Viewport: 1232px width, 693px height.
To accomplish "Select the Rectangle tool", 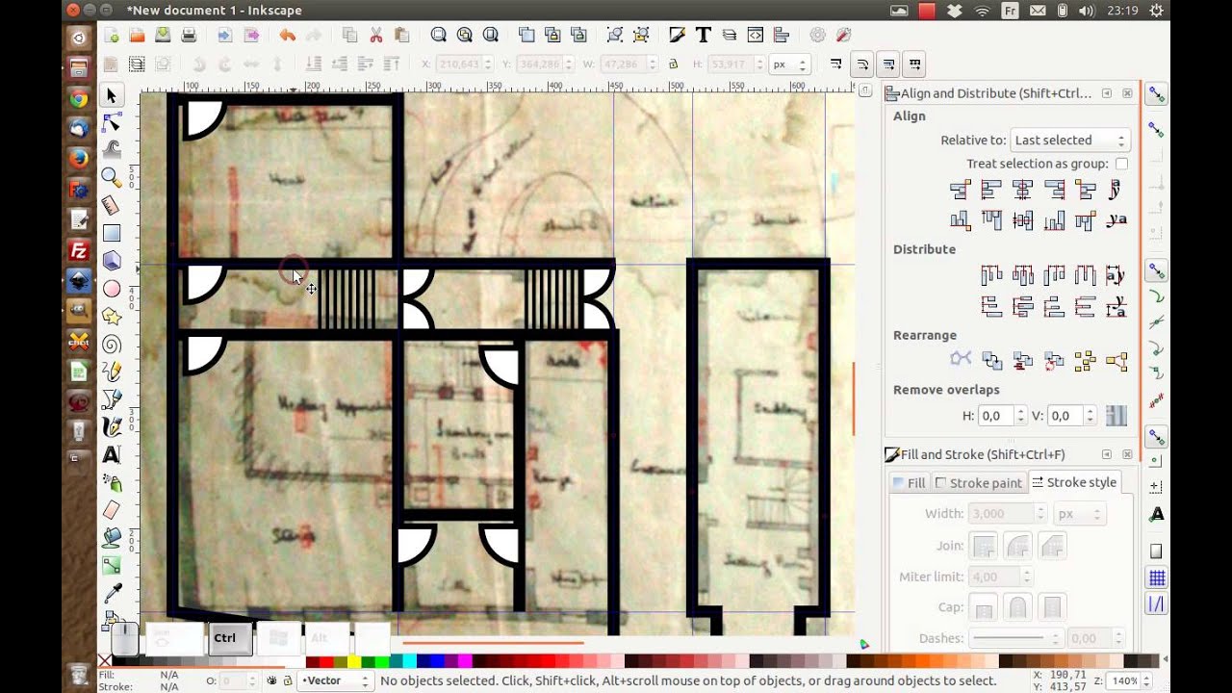I will 112,233.
